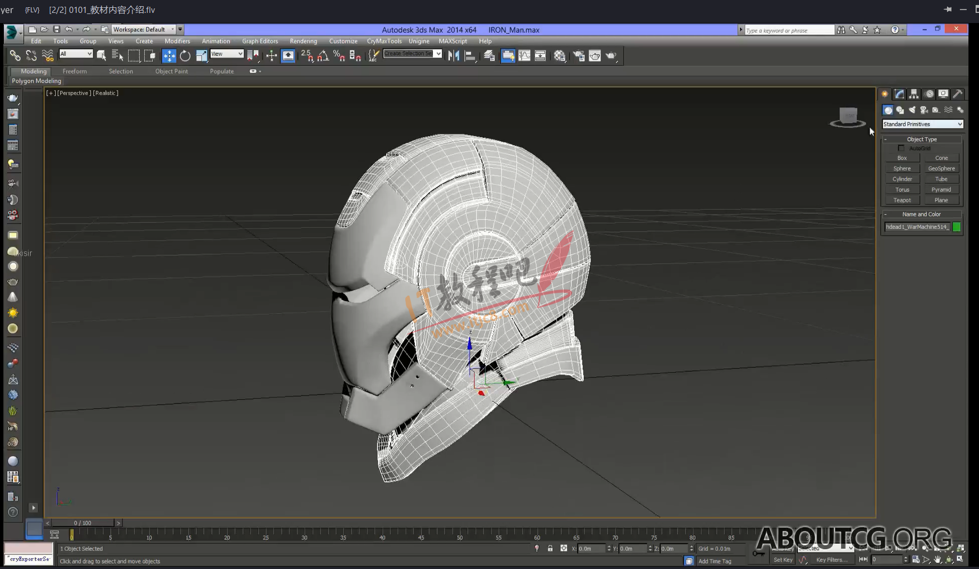Click the Render Production teapot icon
This screenshot has height=569, width=979.
pyautogui.click(x=611, y=56)
